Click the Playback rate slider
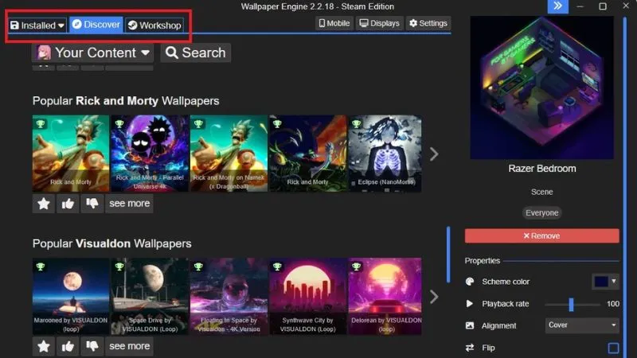This screenshot has height=358, width=637. (x=572, y=304)
